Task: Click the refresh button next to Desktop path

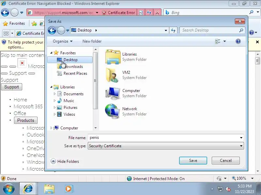Action: pos(173,30)
